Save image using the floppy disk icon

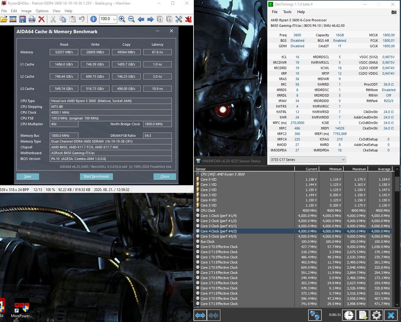coord(22,19)
